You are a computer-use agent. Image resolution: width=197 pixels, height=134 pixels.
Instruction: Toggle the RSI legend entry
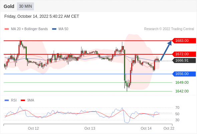(11, 100)
